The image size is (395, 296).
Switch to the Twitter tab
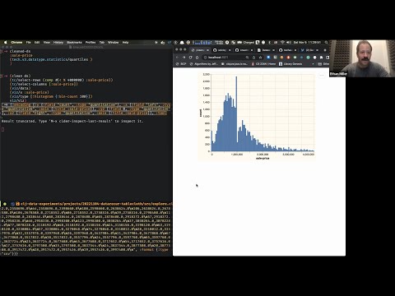tap(309, 50)
